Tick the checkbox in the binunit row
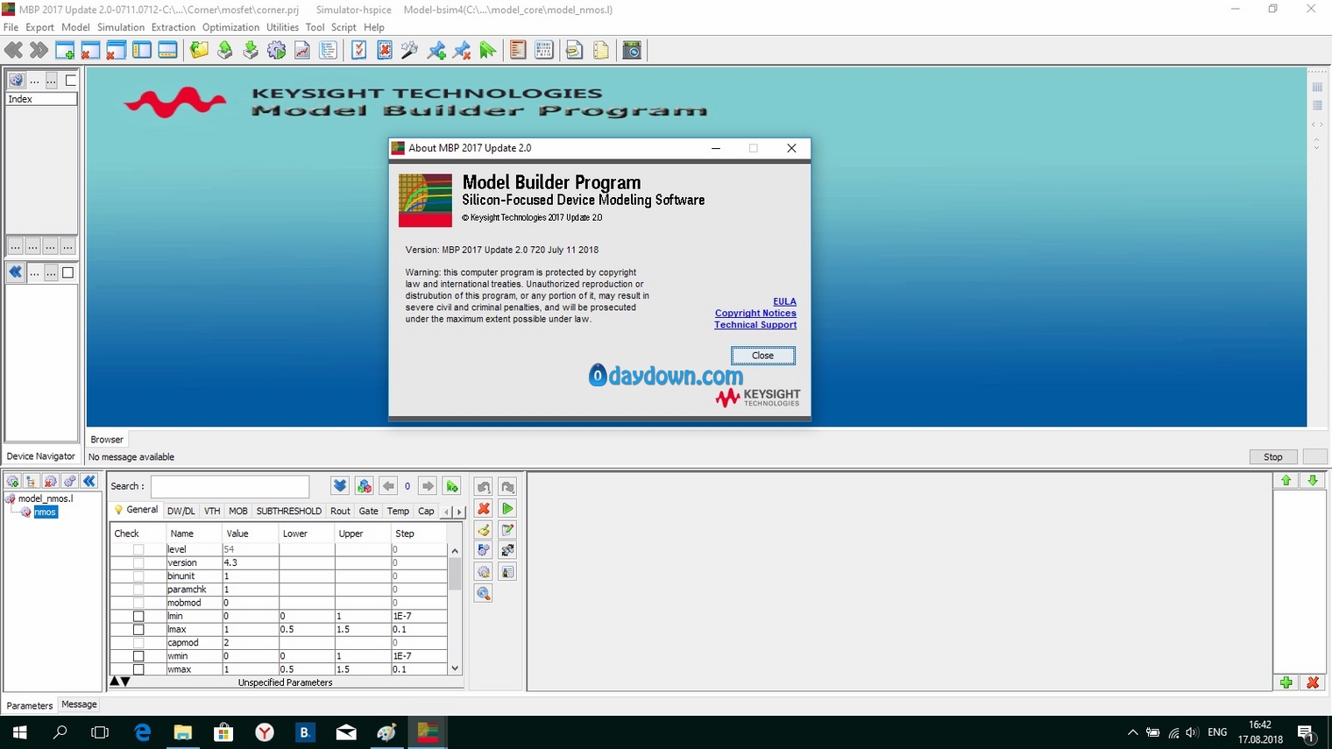 (138, 576)
